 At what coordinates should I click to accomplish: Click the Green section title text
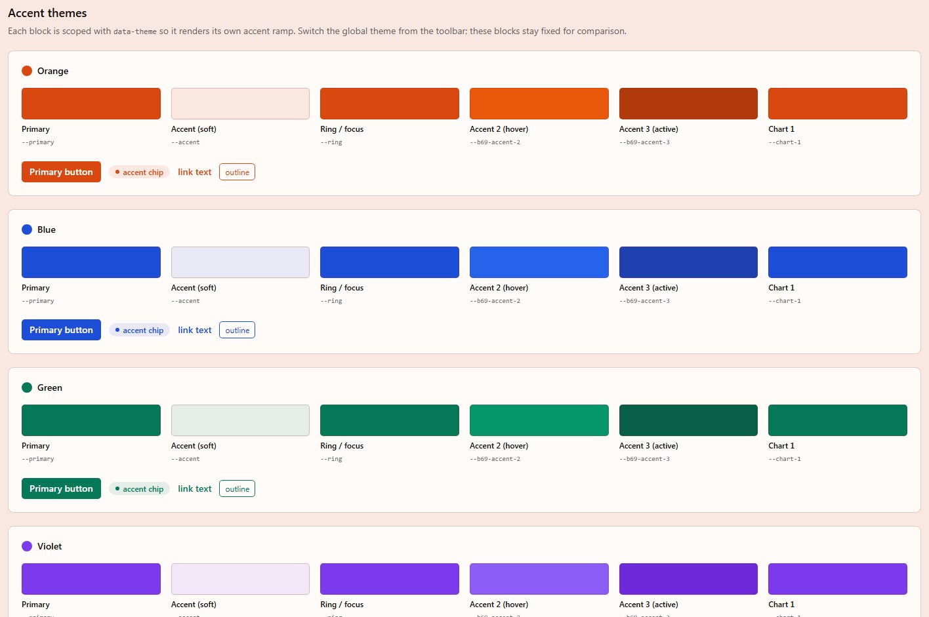pyautogui.click(x=50, y=388)
